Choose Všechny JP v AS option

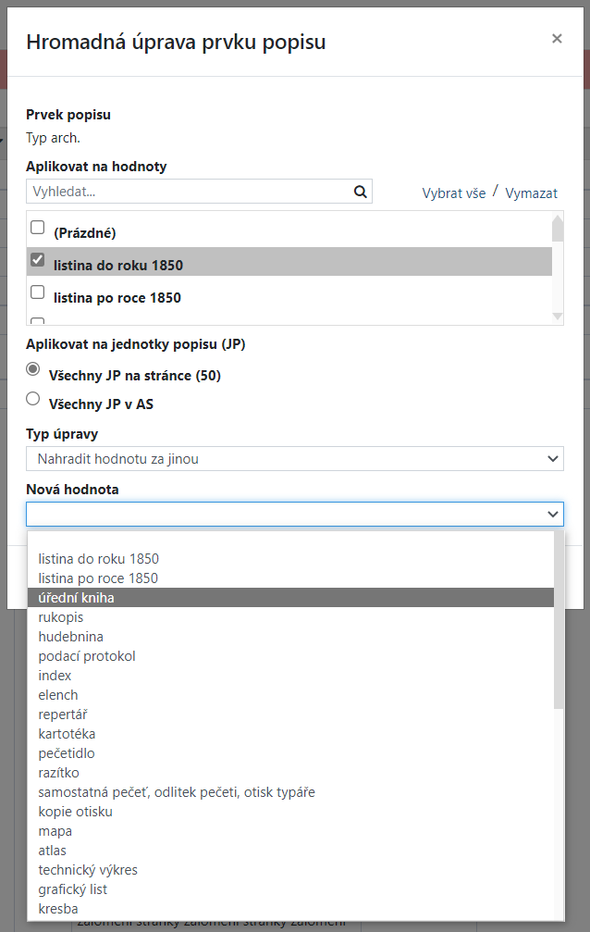coord(33,399)
